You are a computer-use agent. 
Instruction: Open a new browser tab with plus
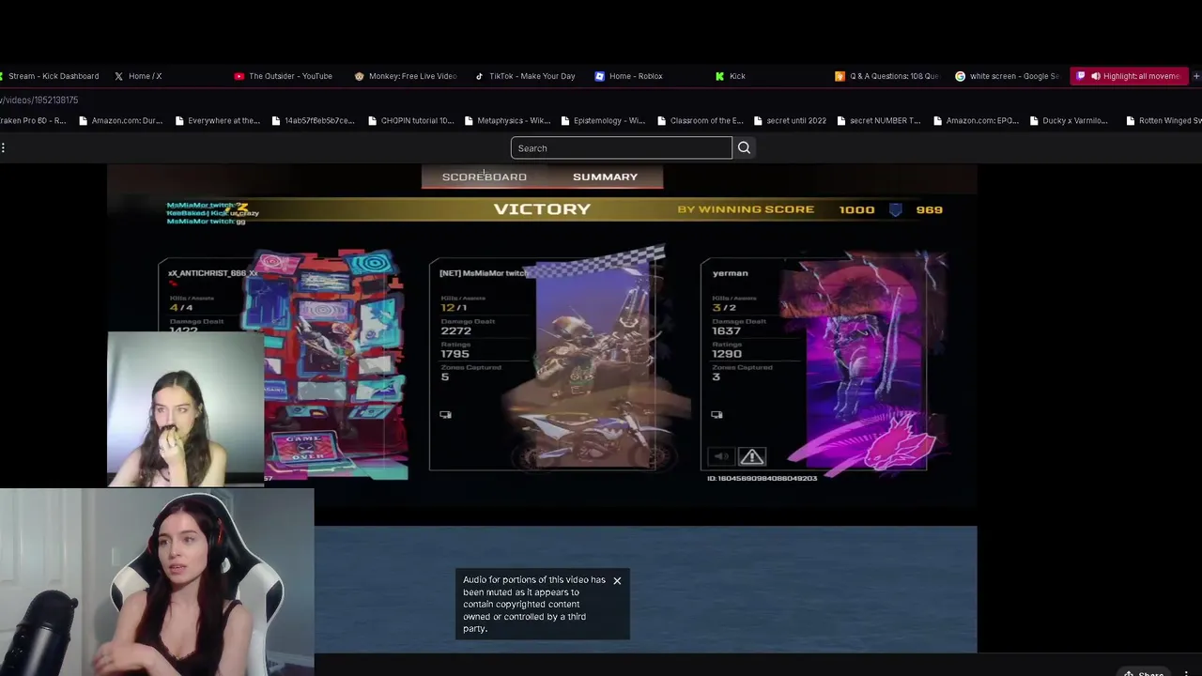[1195, 76]
